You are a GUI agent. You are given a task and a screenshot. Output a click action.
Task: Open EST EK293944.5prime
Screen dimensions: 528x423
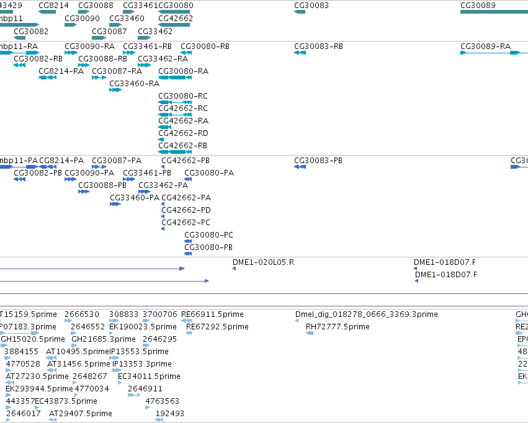point(39,389)
